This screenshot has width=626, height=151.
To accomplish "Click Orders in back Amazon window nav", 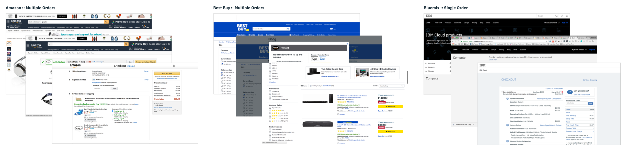I will point(130,27).
